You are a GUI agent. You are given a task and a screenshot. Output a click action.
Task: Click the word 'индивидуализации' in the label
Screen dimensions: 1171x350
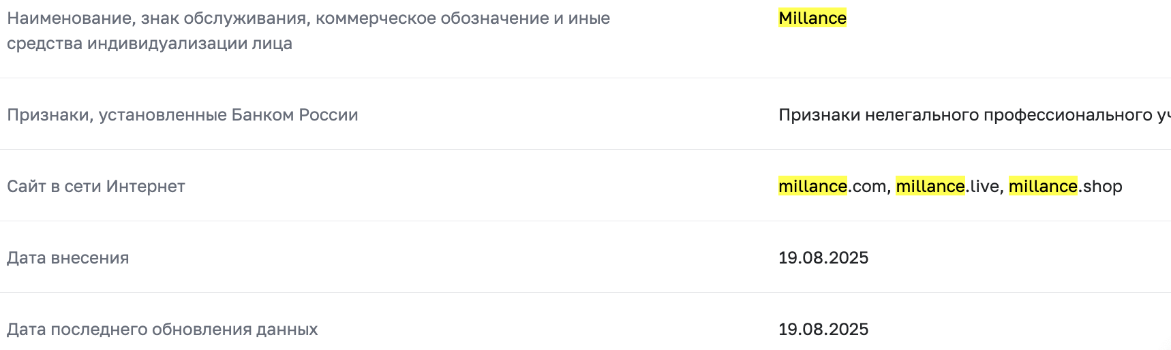tap(162, 44)
